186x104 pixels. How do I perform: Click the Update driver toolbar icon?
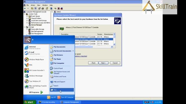pos(56,8)
